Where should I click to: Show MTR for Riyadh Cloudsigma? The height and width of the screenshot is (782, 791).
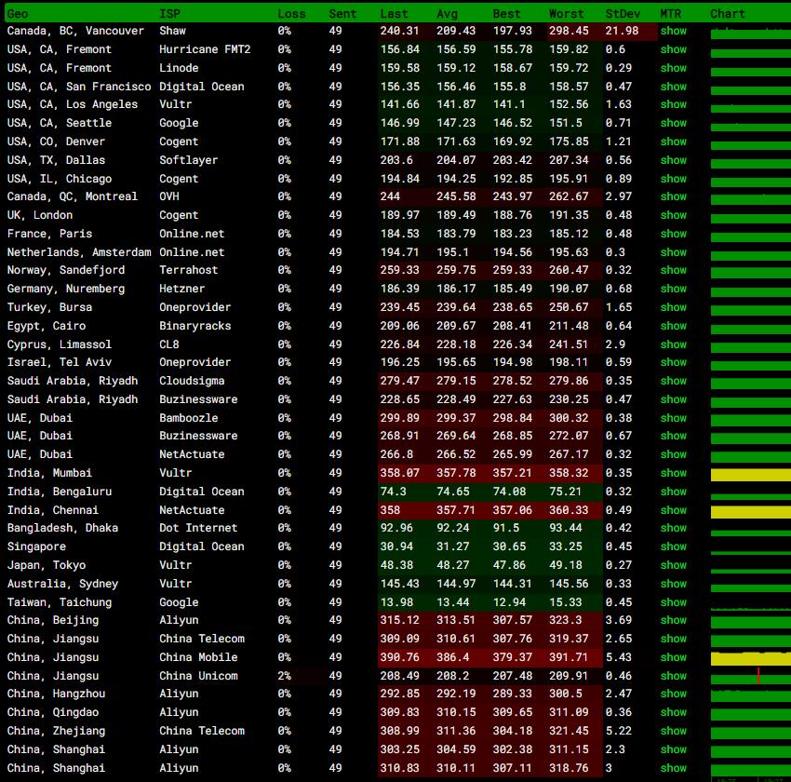click(x=673, y=382)
